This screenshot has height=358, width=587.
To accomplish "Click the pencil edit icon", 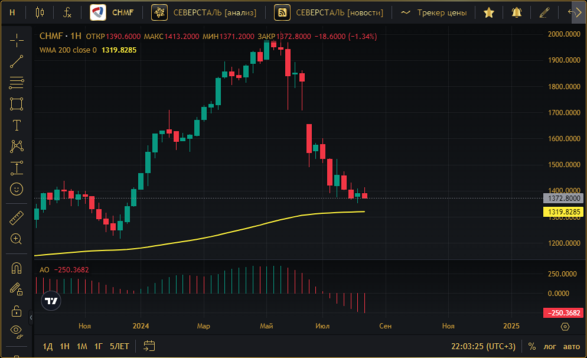I will coord(544,12).
